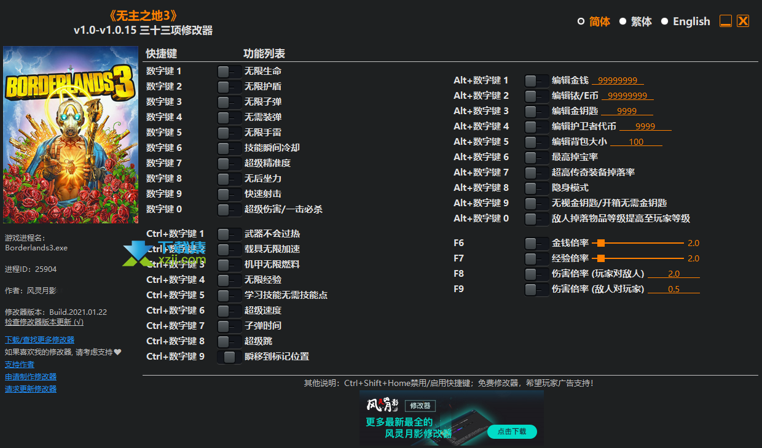Enable 无后坐力 switch
762x448 pixels.
229,179
